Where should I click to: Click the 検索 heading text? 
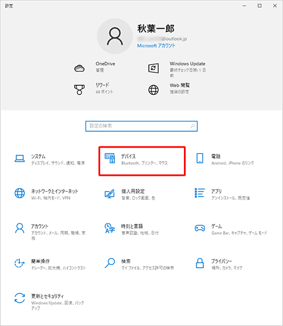pyautogui.click(x=126, y=261)
